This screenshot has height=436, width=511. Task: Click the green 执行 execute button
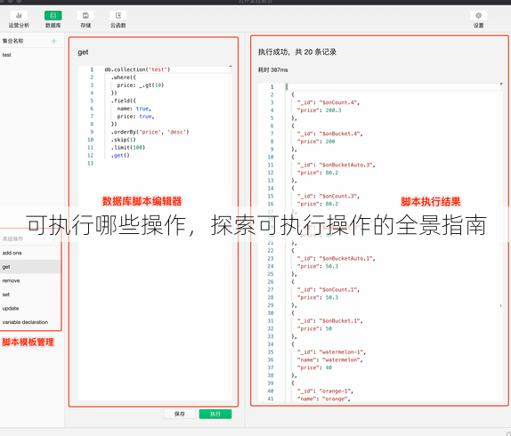[x=215, y=414]
